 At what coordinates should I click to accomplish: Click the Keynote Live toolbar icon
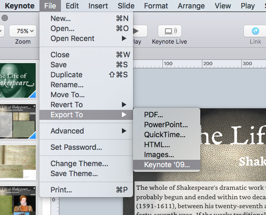click(x=170, y=31)
